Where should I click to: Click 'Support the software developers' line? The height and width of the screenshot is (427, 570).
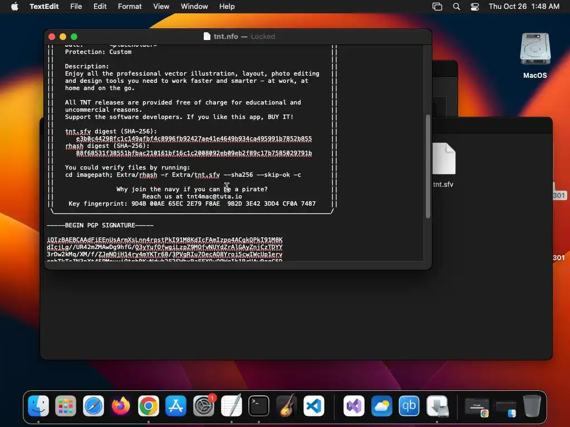[179, 117]
